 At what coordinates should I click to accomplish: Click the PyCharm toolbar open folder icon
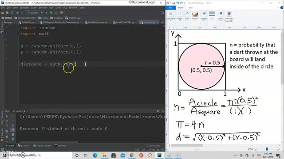point(3,13)
